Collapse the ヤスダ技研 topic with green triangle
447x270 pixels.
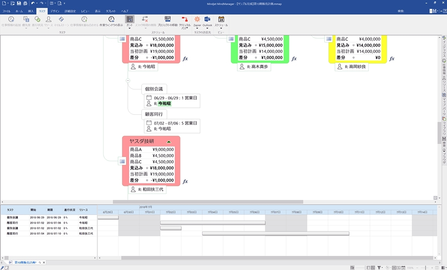[x=169, y=142]
